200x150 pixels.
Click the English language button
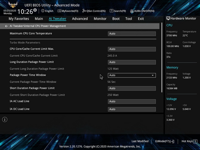[x=47, y=11]
